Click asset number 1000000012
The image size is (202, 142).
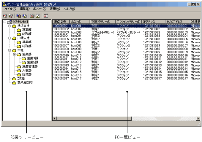click(x=61, y=62)
